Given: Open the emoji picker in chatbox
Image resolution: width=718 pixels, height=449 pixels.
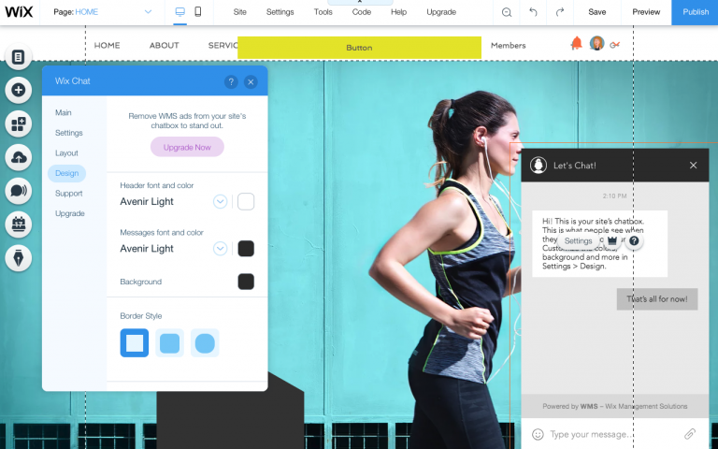Looking at the screenshot, I should pos(538,434).
